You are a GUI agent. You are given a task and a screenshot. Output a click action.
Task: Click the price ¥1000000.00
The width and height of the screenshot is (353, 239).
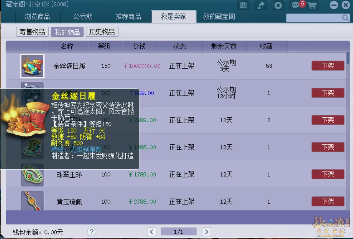click(x=142, y=66)
